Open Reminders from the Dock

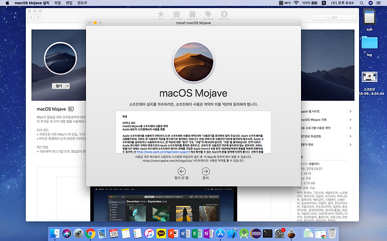coord(137,233)
